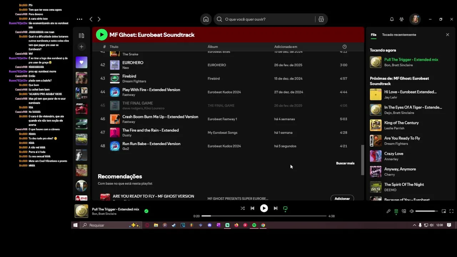Click Pull The Trigger title in player bar

tap(116, 209)
